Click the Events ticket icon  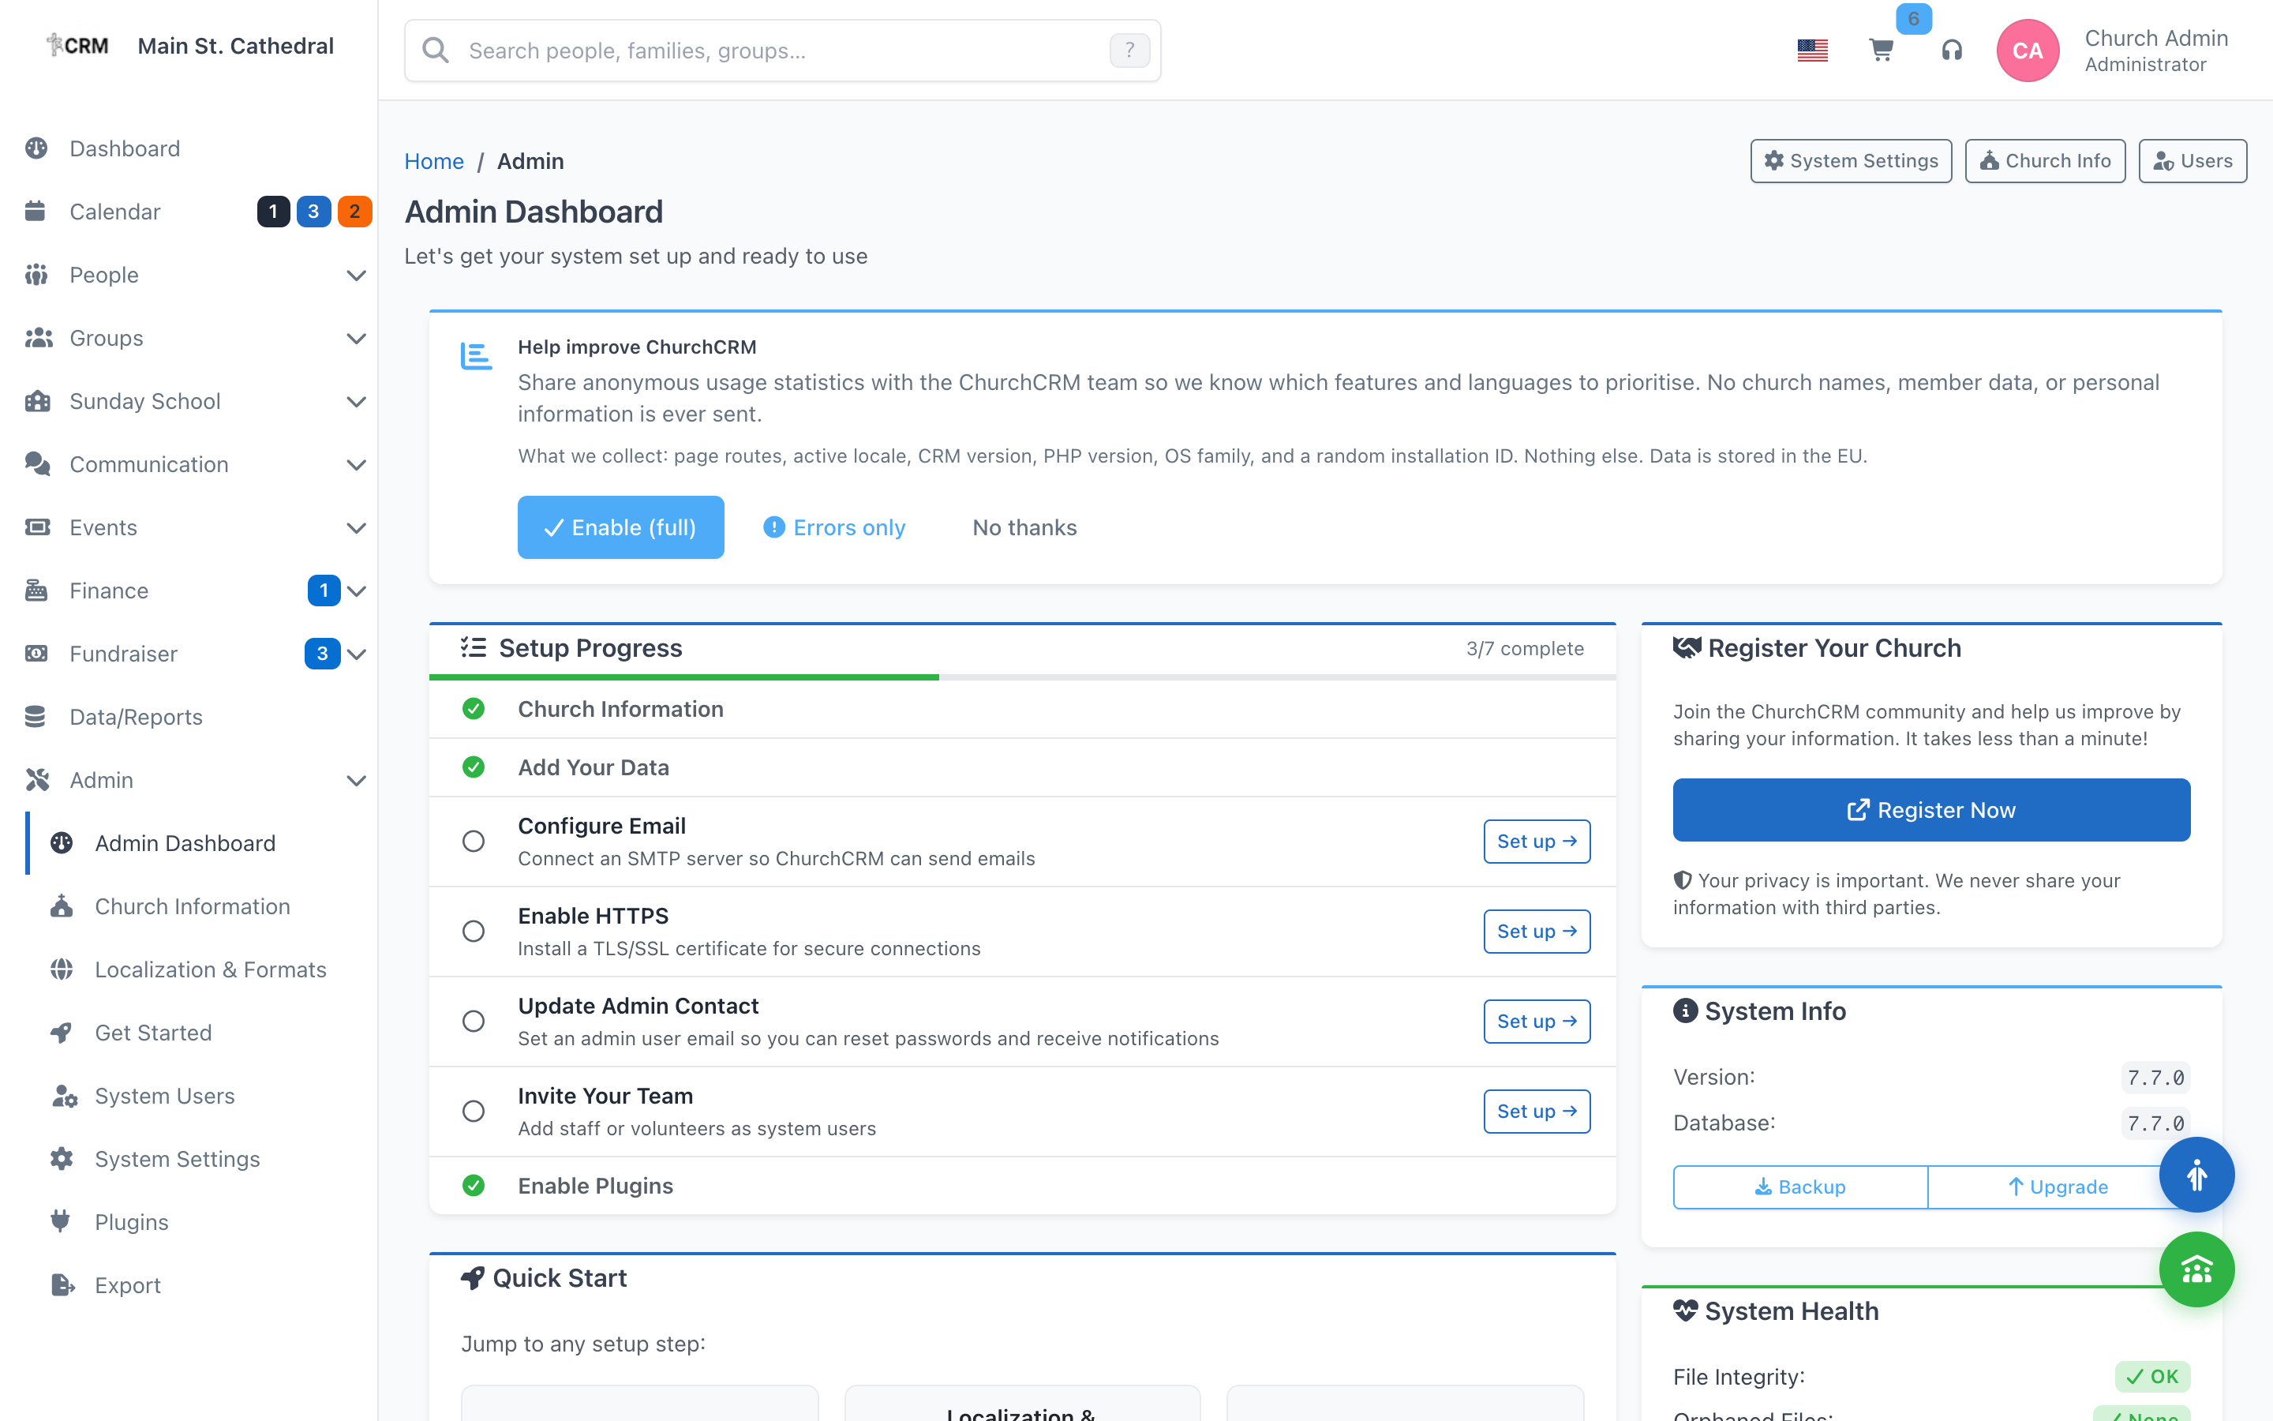coord(38,527)
